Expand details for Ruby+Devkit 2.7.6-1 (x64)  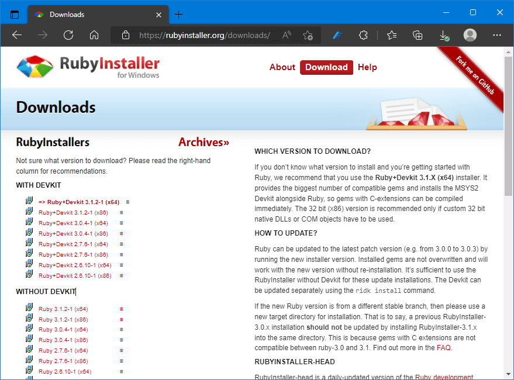tap(121, 244)
